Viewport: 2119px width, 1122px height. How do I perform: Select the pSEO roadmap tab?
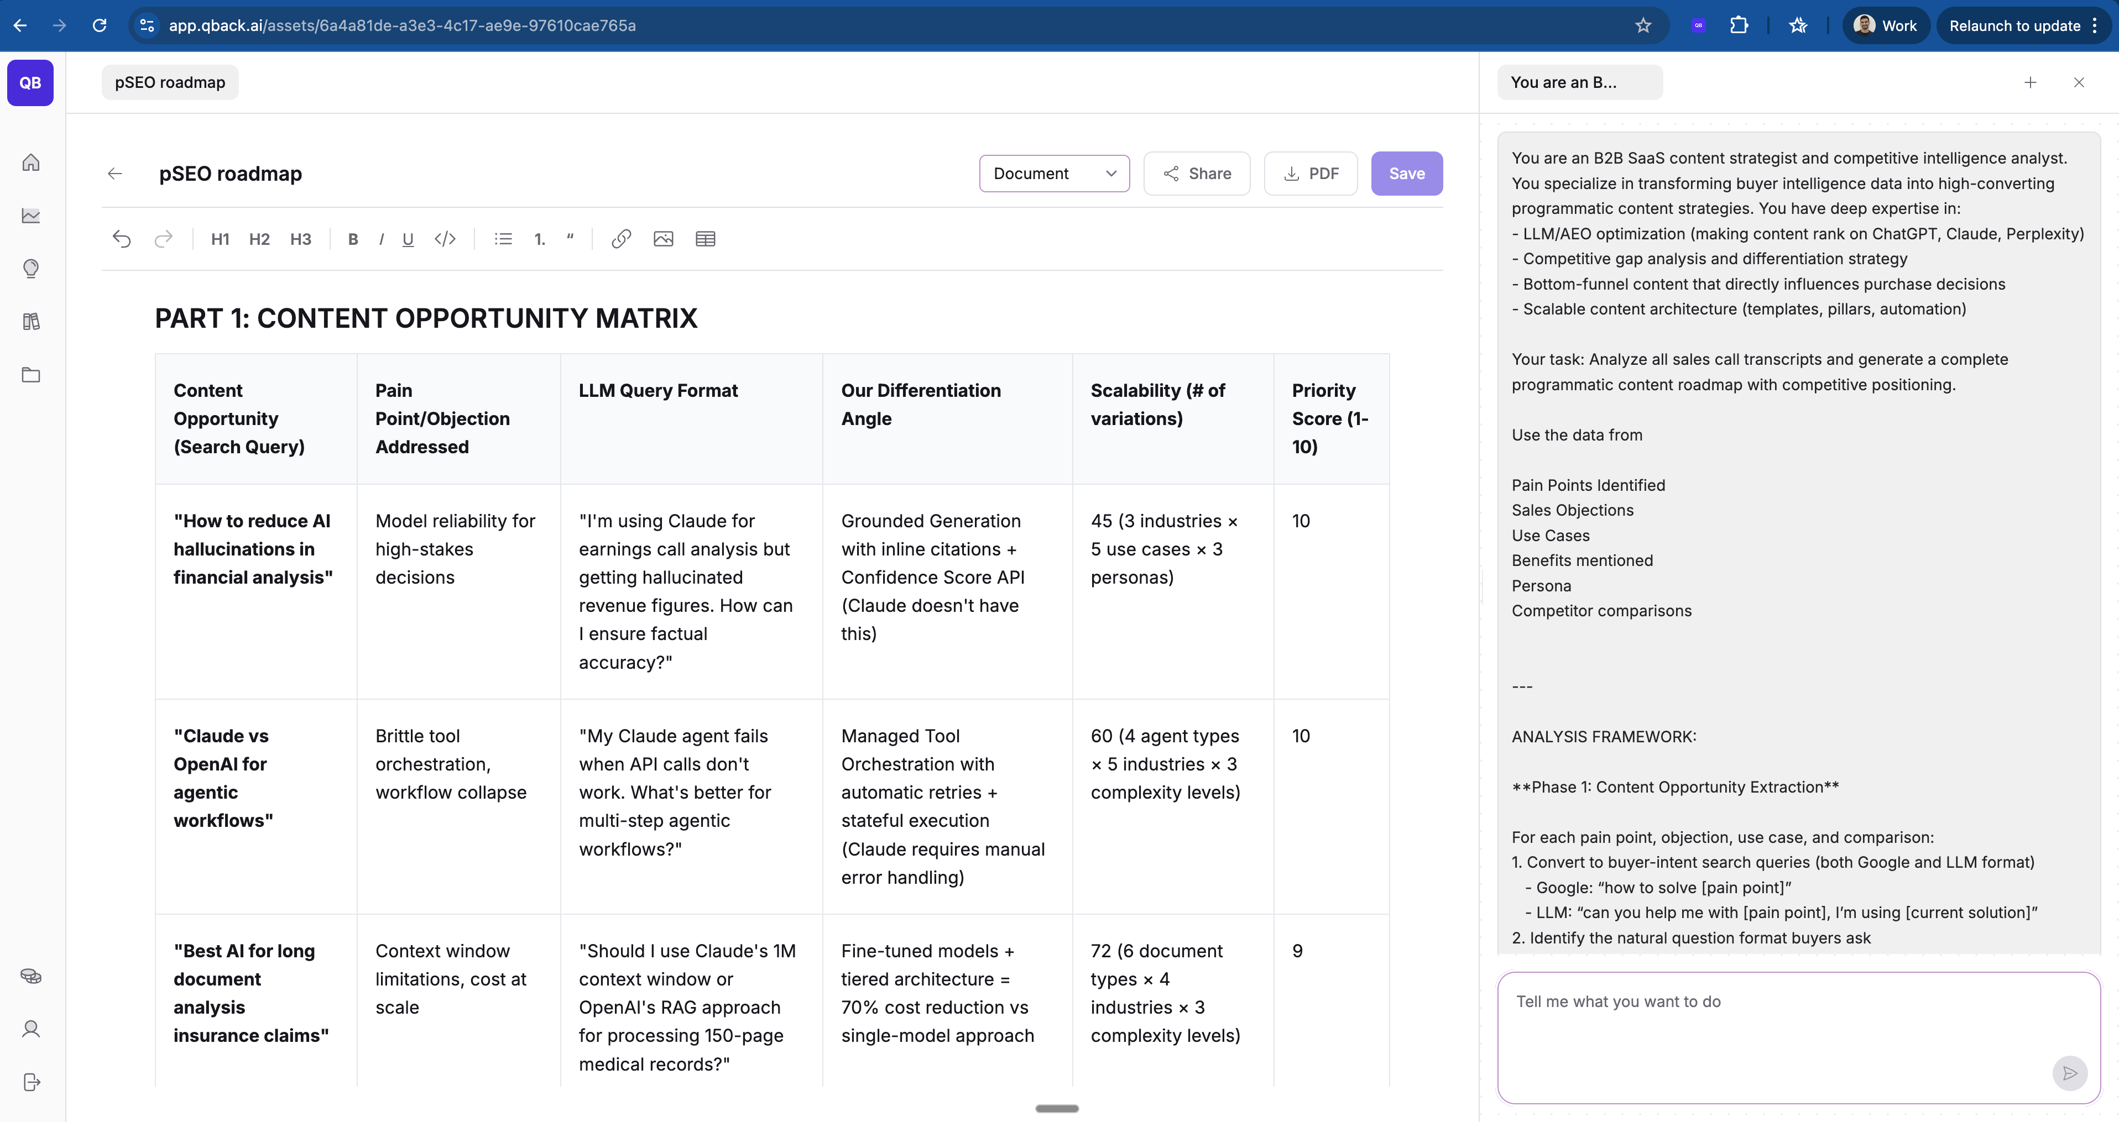169,82
